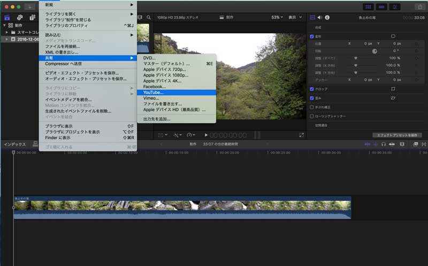Open the info inspector icon
Screen dimensions: 428x266
[x=327, y=18]
